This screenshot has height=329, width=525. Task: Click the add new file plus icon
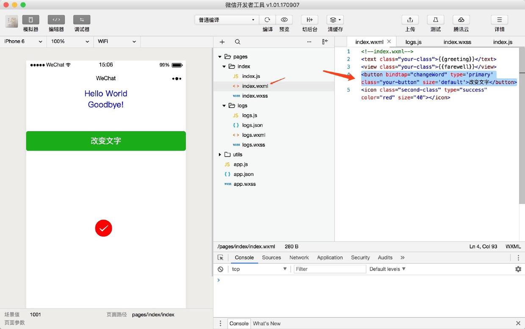tap(222, 42)
